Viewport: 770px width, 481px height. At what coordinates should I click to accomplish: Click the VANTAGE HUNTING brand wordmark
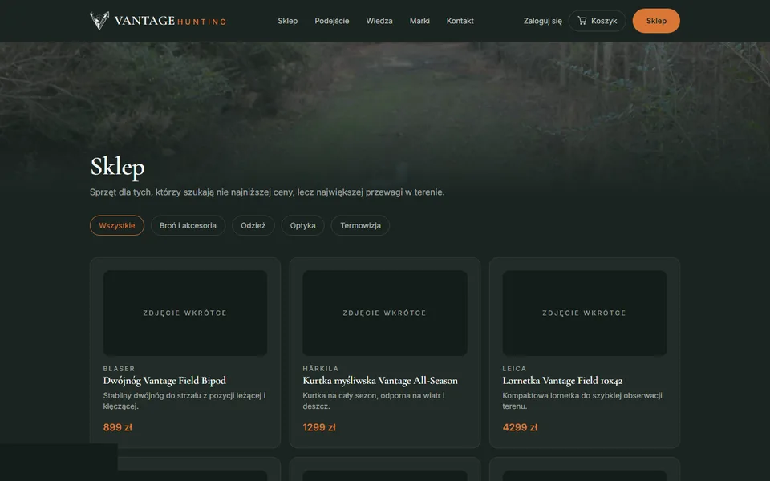click(x=170, y=21)
